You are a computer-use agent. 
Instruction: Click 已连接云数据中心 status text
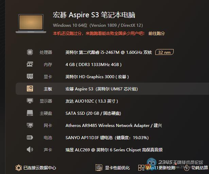click(40, 168)
